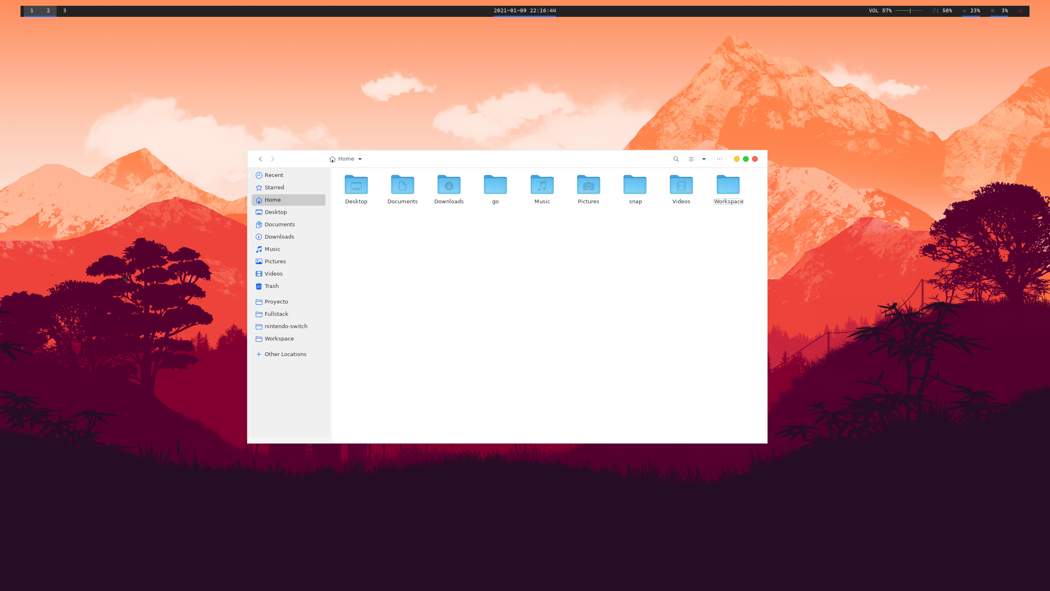Screen dimensions: 1050x591
Task: Click the search magnifier icon
Action: (676, 159)
